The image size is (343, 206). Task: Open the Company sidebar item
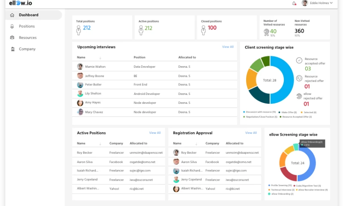click(x=27, y=49)
